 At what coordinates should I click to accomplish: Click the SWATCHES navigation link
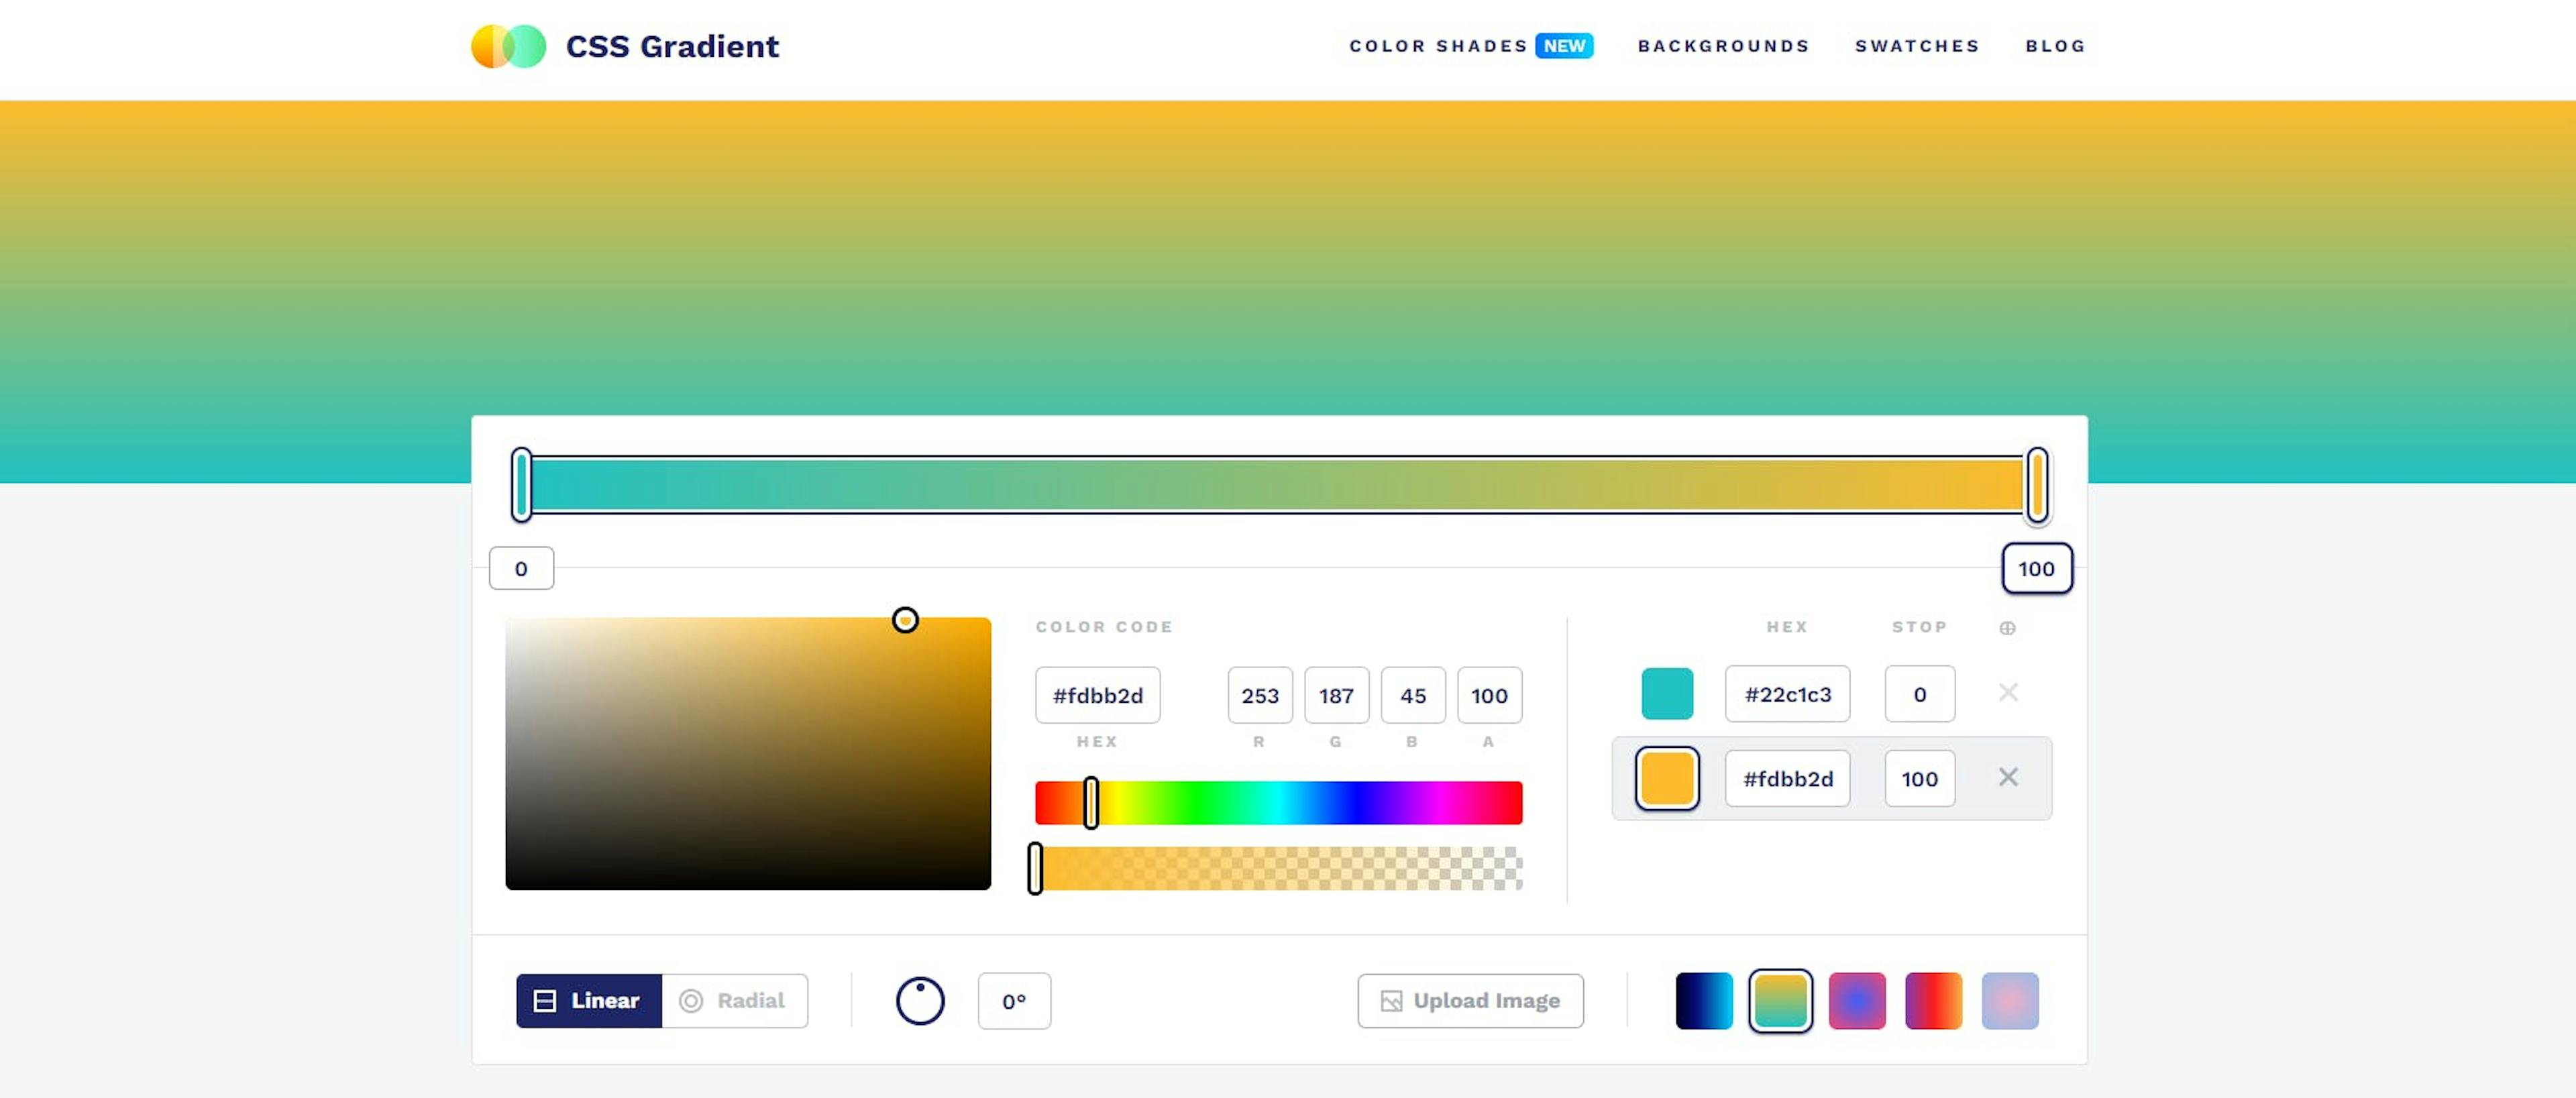[1917, 44]
